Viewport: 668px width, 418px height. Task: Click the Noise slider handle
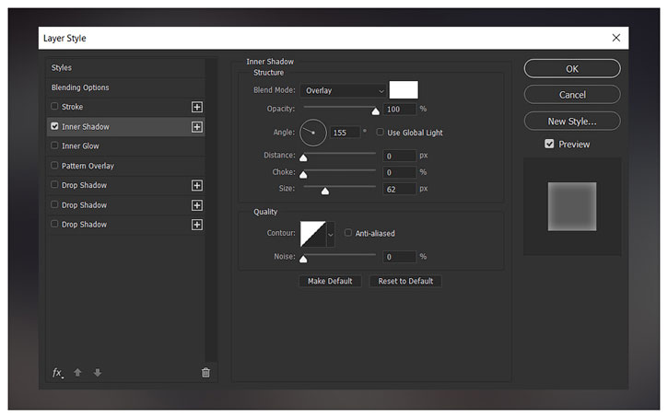coord(303,259)
